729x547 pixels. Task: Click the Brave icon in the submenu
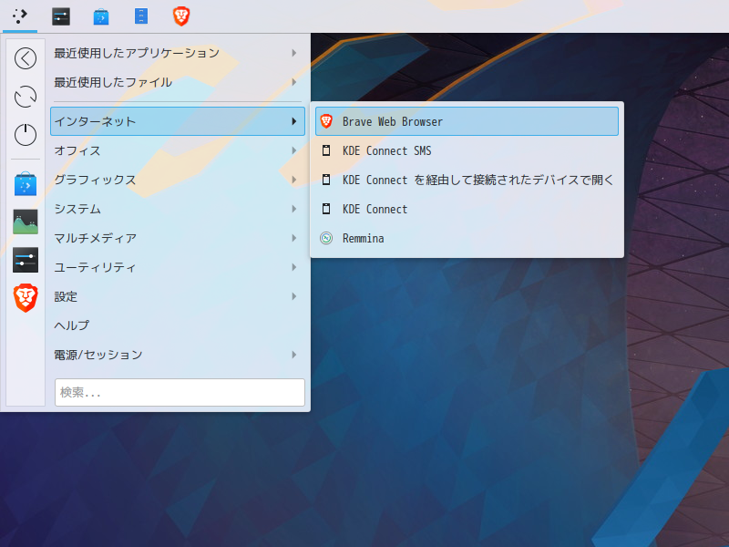click(326, 121)
